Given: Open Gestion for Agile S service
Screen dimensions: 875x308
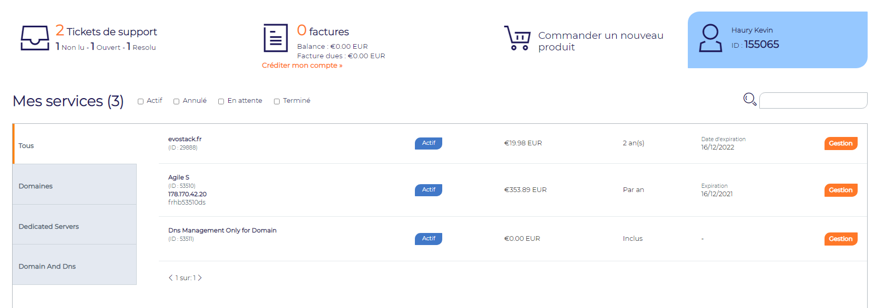Looking at the screenshot, I should click(x=841, y=190).
